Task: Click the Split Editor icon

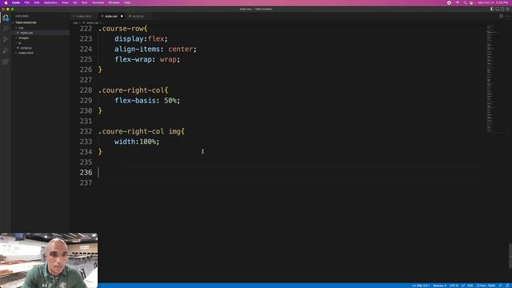Action: [x=501, y=16]
